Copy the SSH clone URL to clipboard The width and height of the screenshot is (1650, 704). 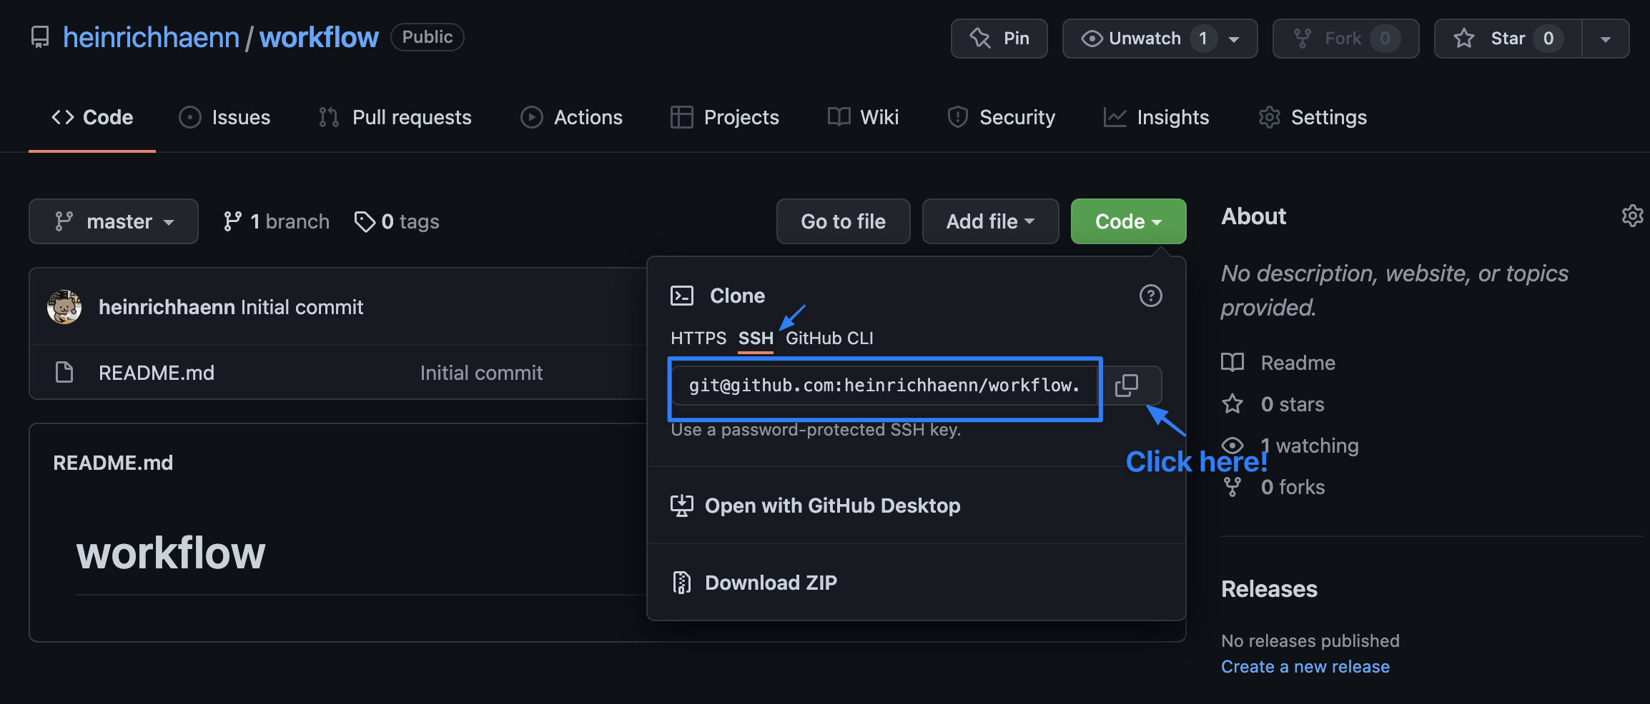tap(1127, 386)
